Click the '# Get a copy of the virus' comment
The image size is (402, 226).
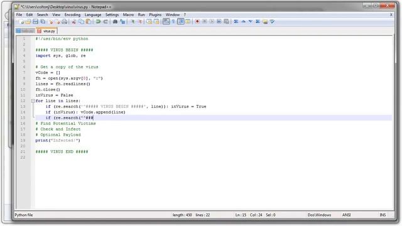click(67, 67)
